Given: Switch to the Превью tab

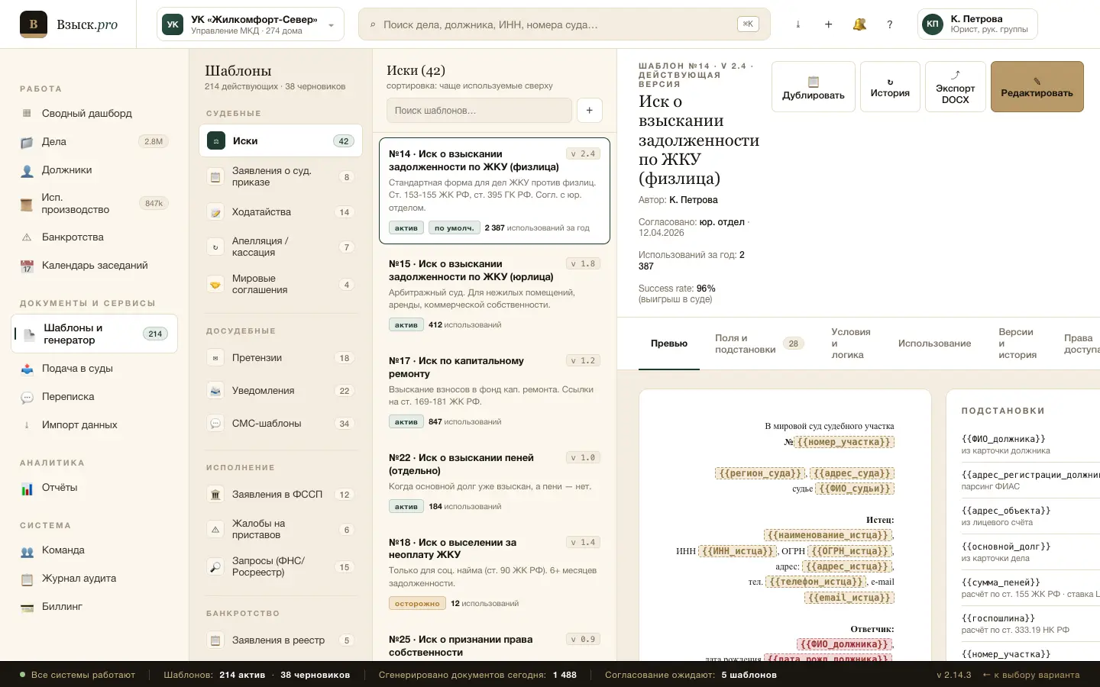Looking at the screenshot, I should point(669,343).
